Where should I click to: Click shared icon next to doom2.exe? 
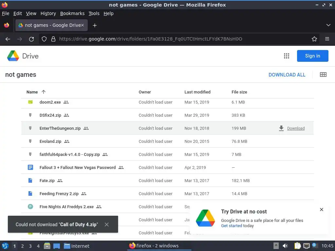(66, 102)
